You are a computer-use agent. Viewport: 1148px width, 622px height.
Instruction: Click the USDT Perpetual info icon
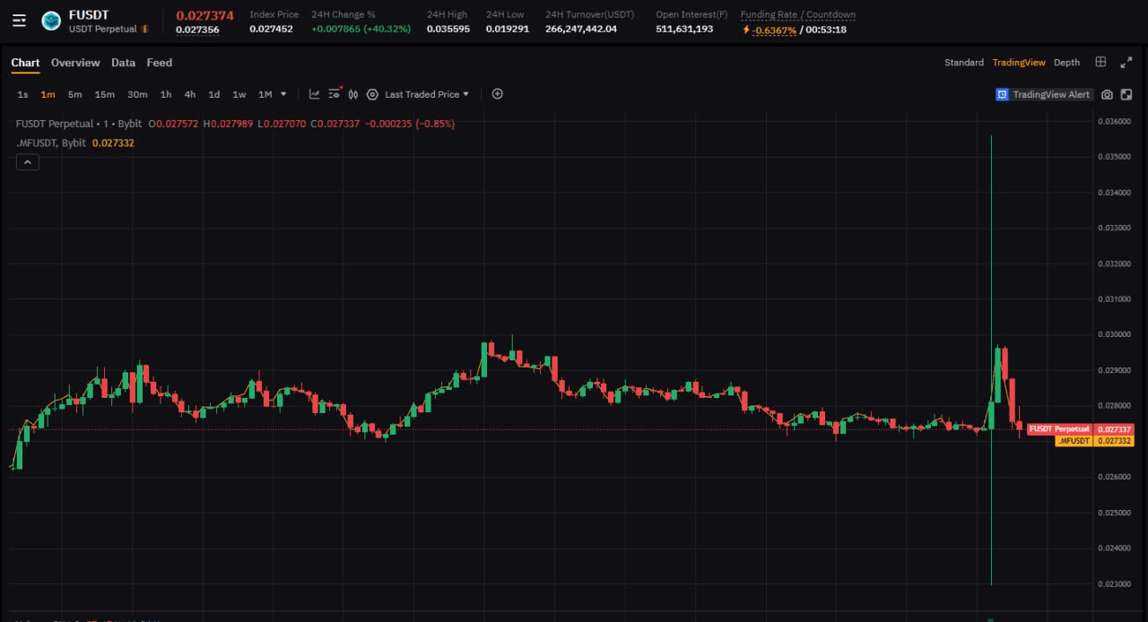click(145, 30)
